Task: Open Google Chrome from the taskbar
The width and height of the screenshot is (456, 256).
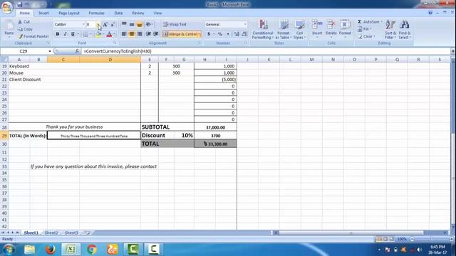Action: 92,250
